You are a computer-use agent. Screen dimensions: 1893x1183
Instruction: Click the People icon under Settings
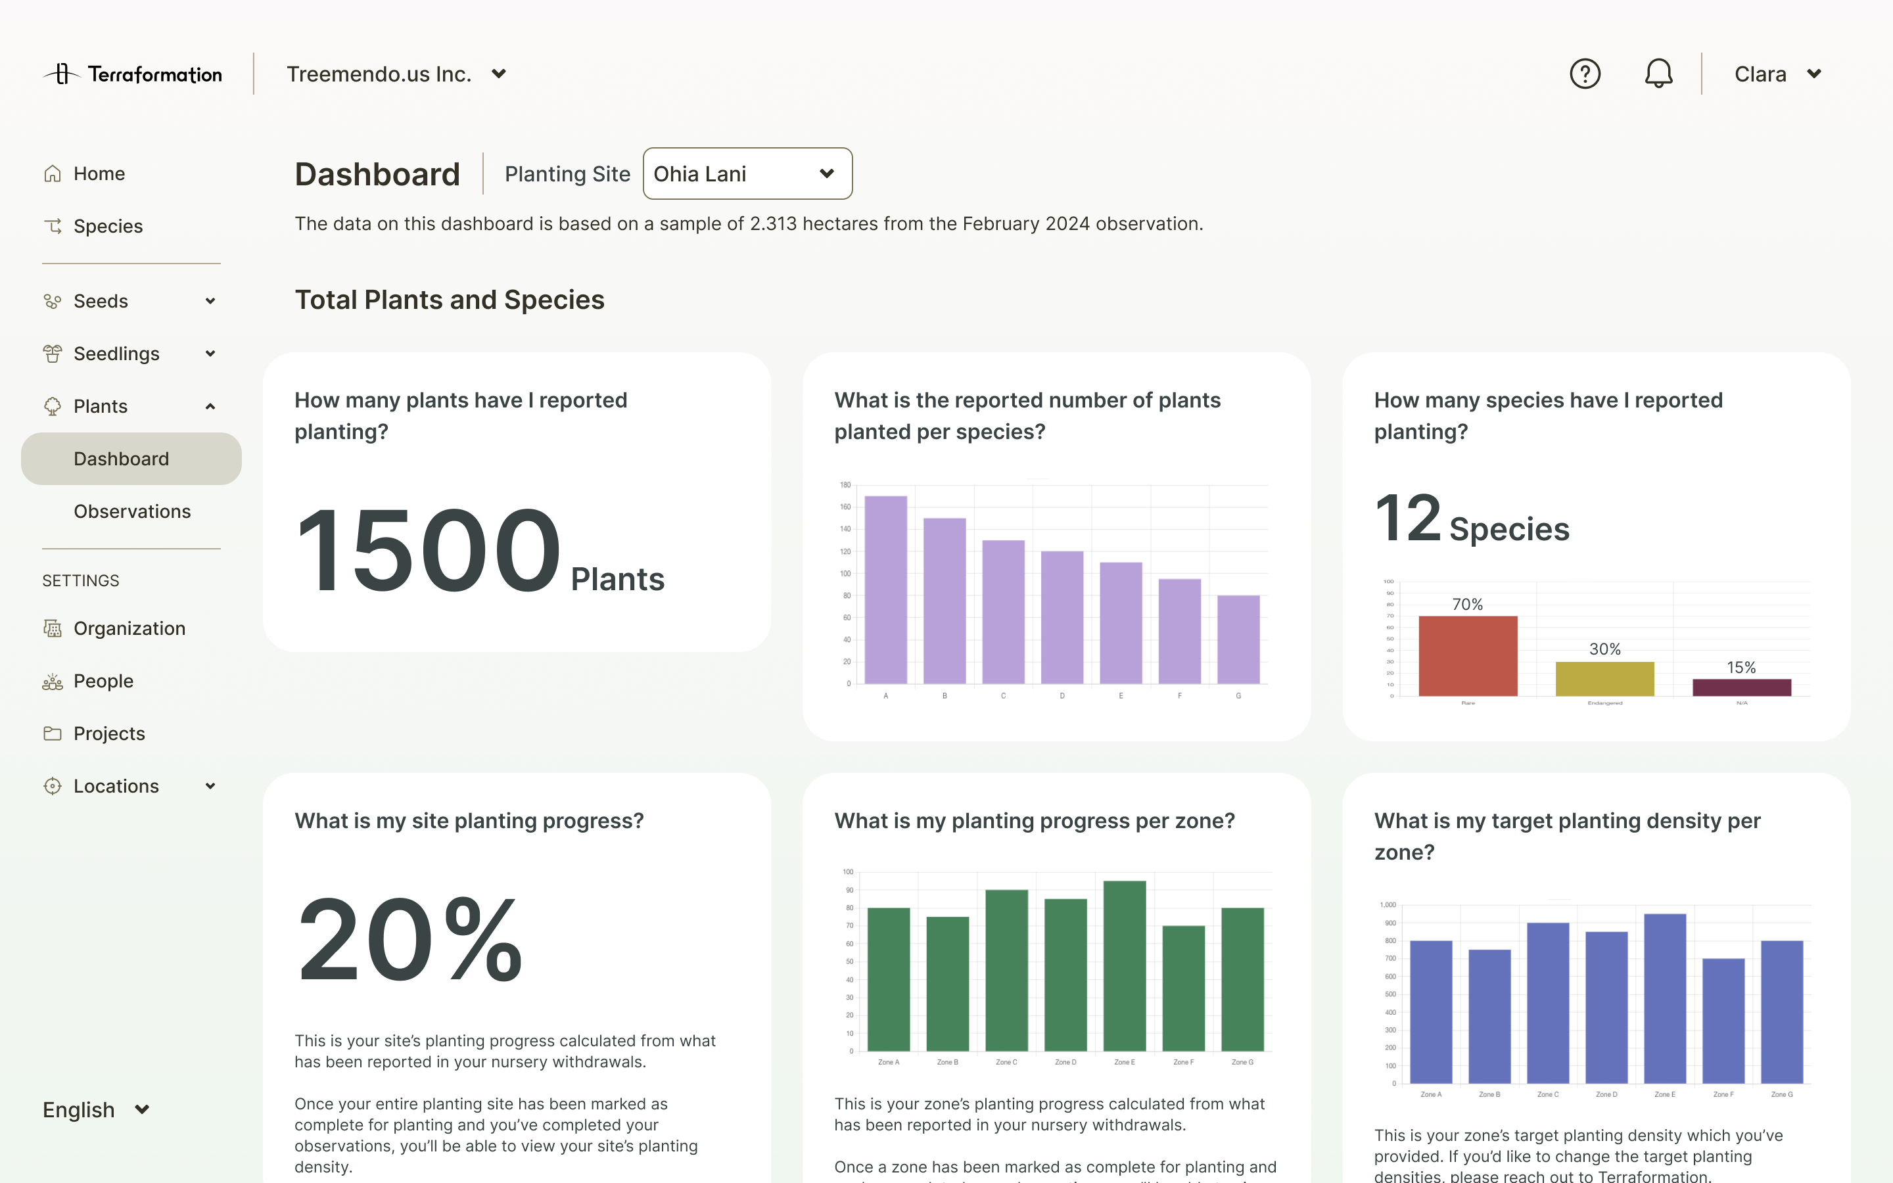[52, 681]
